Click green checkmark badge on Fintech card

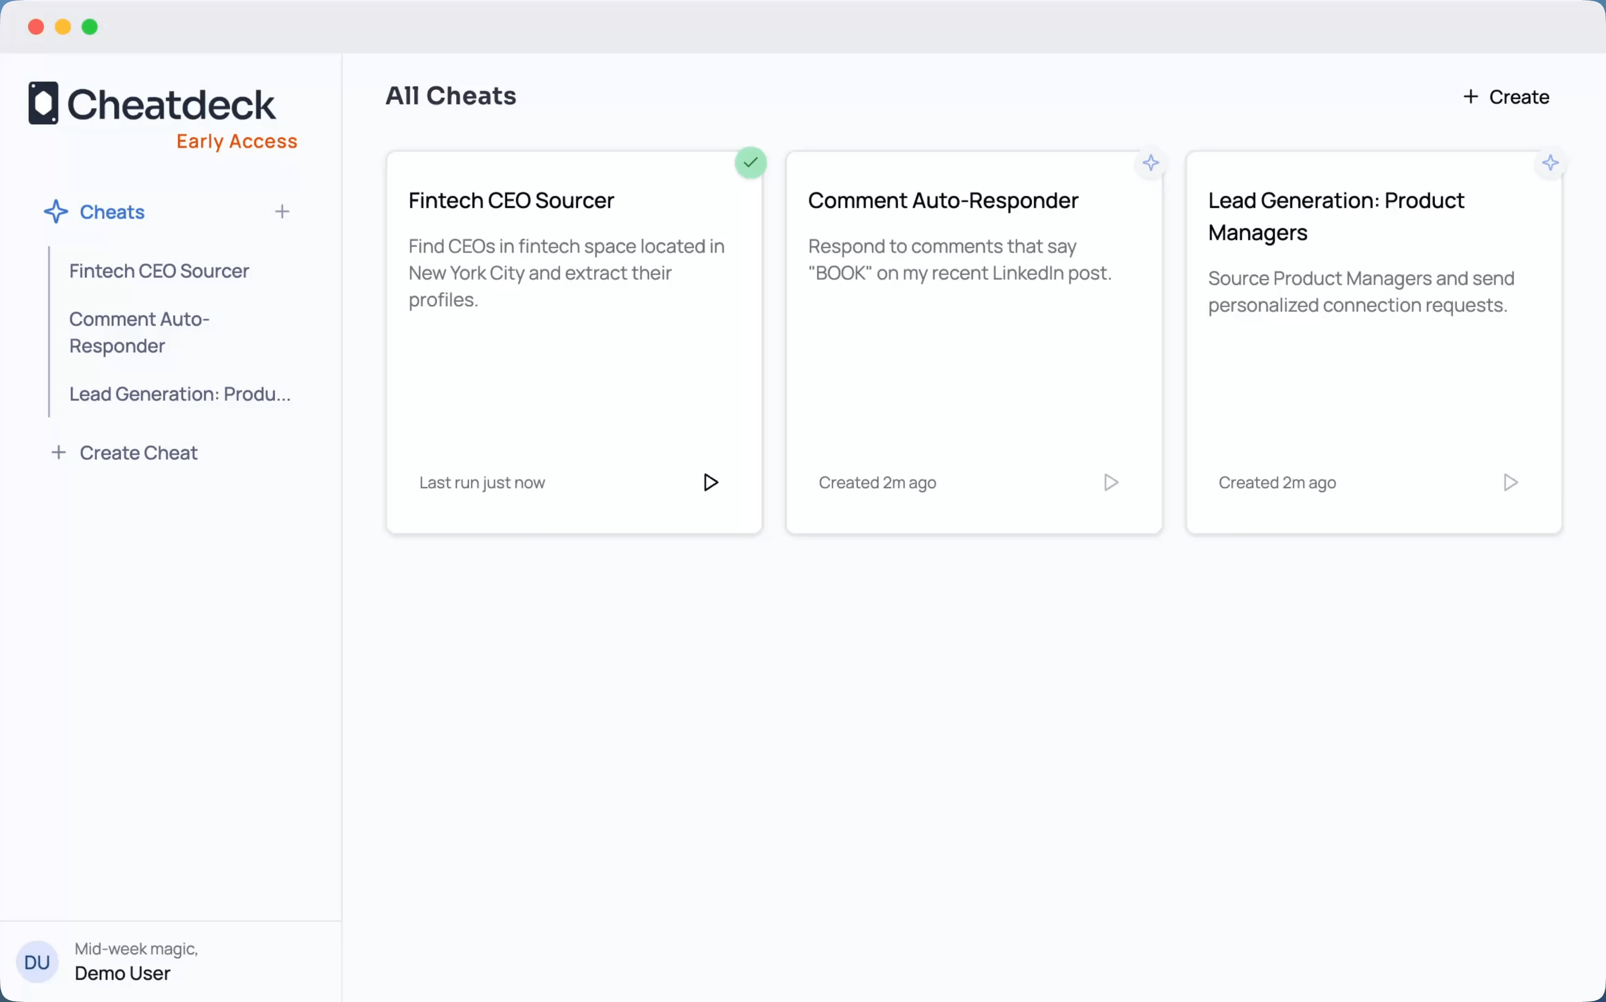coord(750,162)
